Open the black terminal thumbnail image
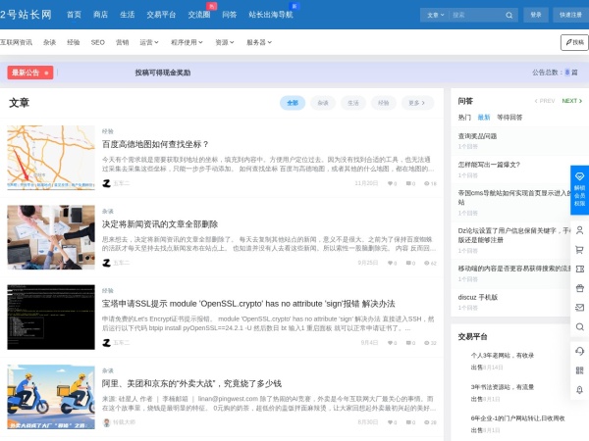The width and height of the screenshot is (589, 441). coord(51,317)
